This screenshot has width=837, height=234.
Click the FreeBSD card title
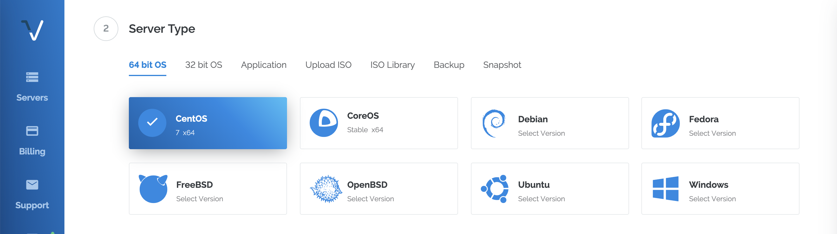pyautogui.click(x=194, y=185)
